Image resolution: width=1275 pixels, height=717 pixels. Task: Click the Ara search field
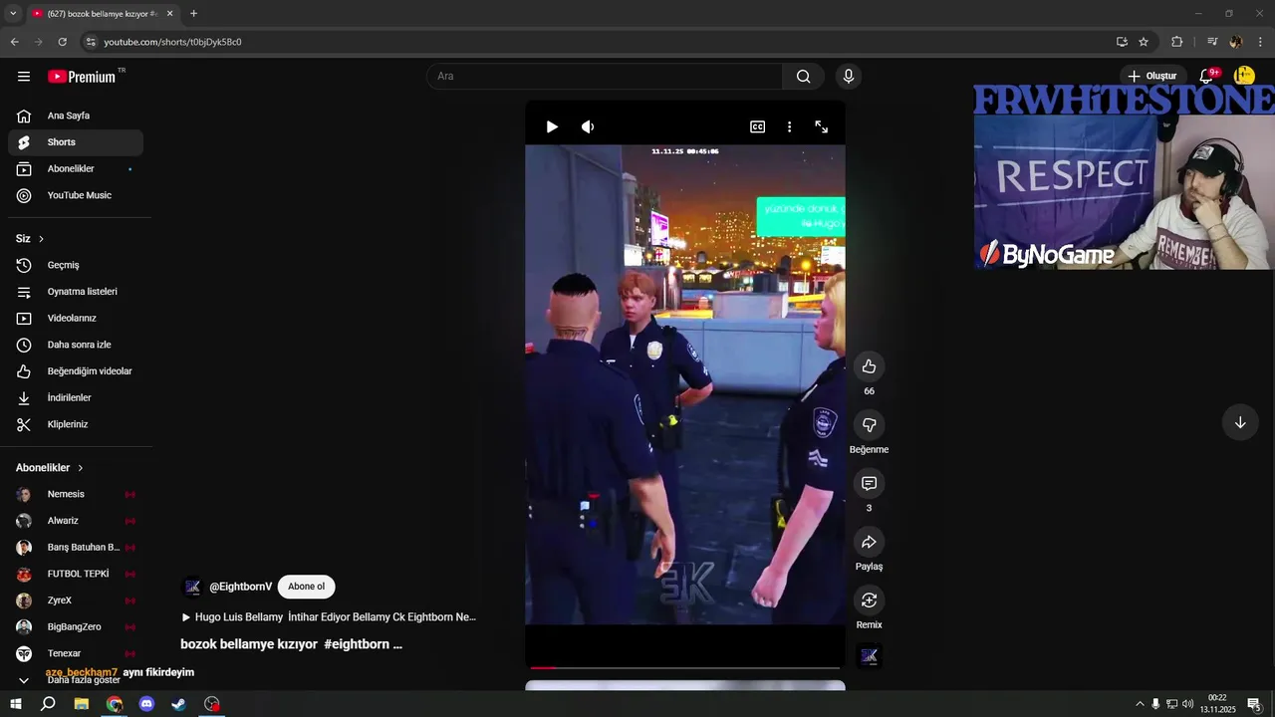(x=605, y=77)
